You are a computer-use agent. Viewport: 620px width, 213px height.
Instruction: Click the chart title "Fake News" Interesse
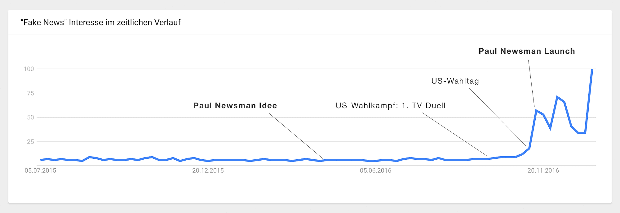(x=101, y=23)
